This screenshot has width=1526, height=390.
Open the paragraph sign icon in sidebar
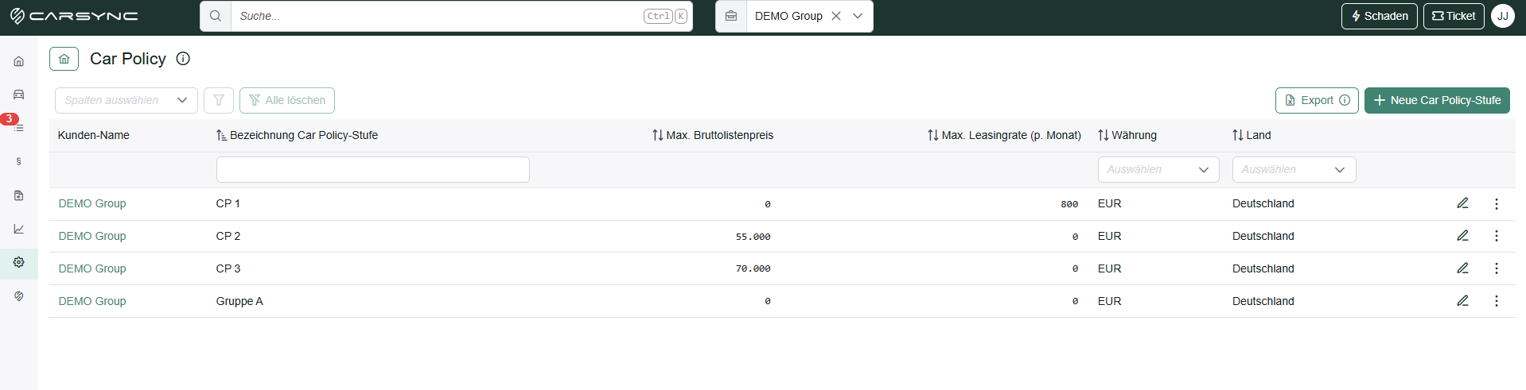(x=18, y=161)
